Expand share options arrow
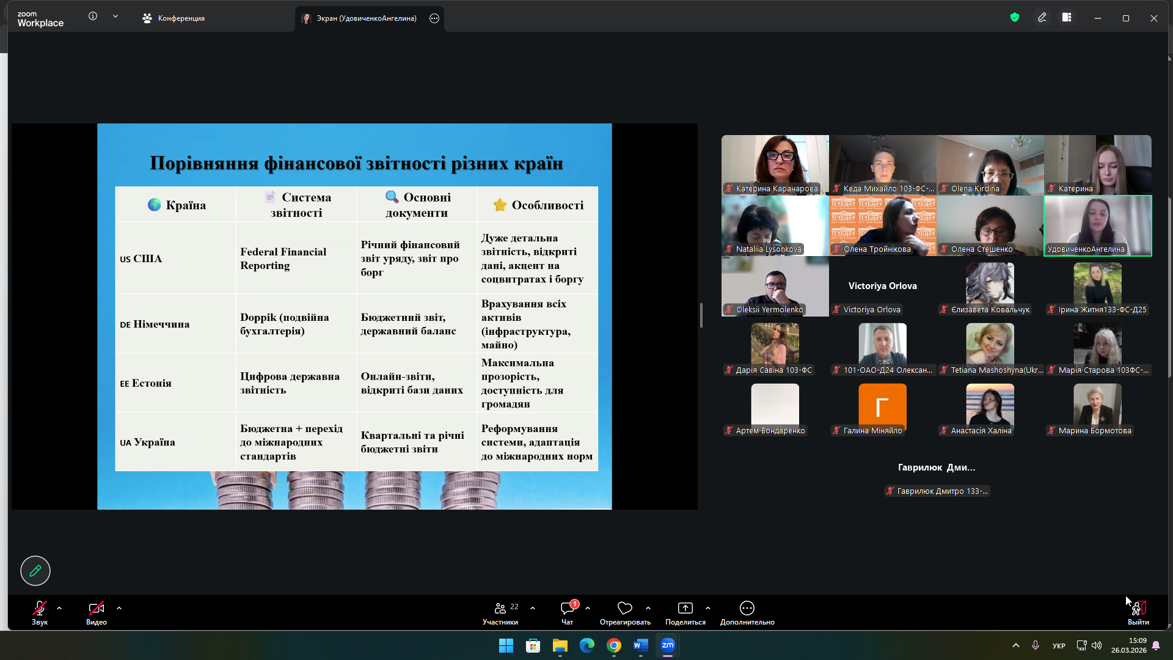This screenshot has height=660, width=1173. [708, 608]
